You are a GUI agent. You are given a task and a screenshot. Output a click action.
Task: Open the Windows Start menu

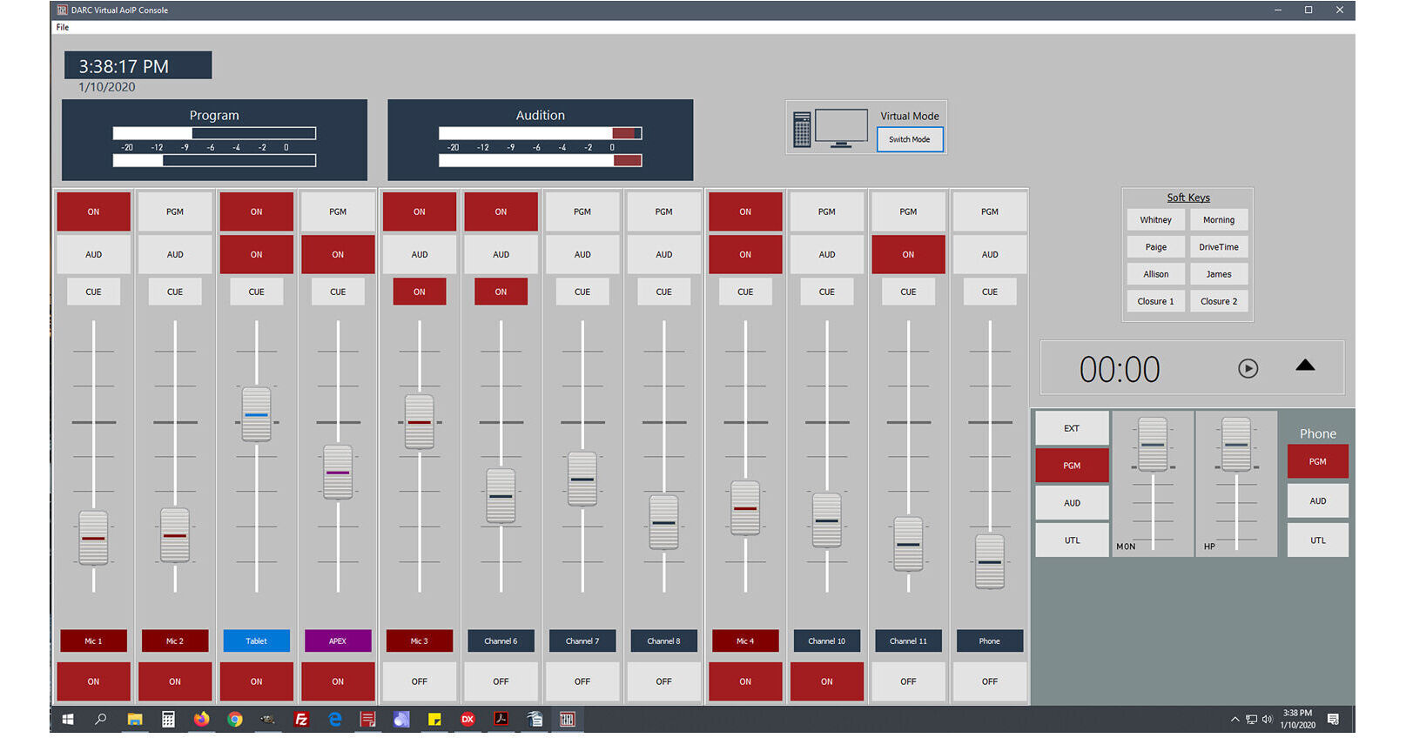click(x=68, y=719)
